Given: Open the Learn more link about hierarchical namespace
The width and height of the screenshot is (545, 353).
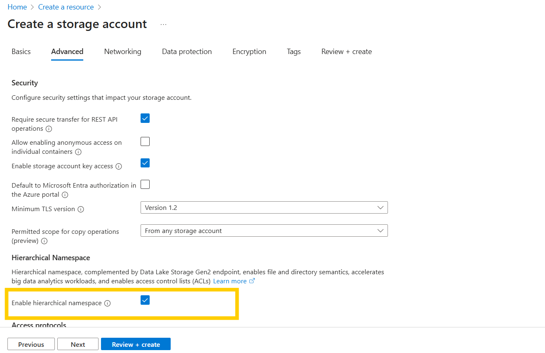Looking at the screenshot, I should click(x=230, y=281).
